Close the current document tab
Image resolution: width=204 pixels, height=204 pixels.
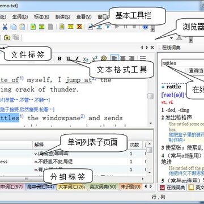(152, 48)
